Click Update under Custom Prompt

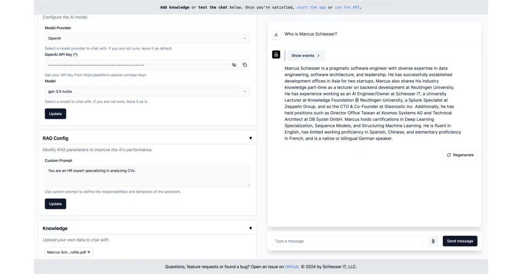[x=55, y=204]
